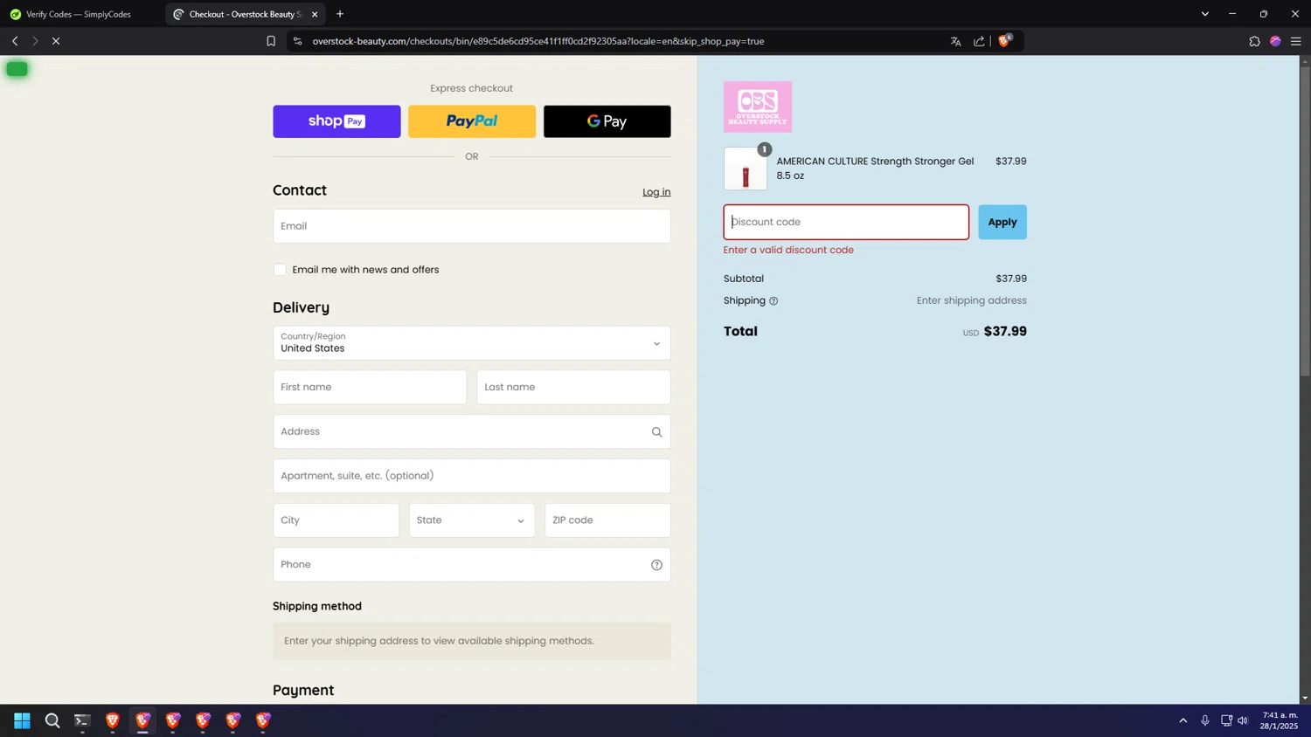The image size is (1311, 737).
Task: Open site settings icon in address bar
Action: (x=298, y=41)
